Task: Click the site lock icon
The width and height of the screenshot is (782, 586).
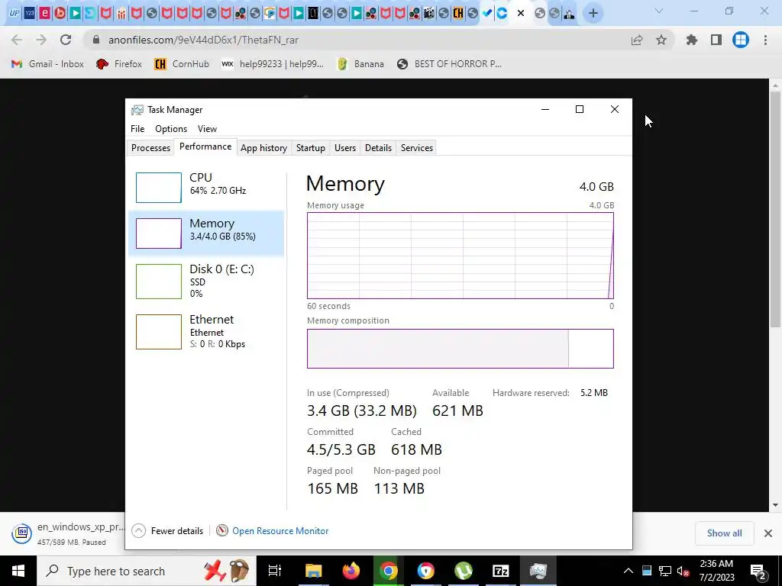Action: pyautogui.click(x=96, y=40)
